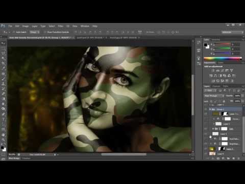This screenshot has width=245, height=184.
Task: Open the Layers panel flyout menu
Action: (242, 86)
